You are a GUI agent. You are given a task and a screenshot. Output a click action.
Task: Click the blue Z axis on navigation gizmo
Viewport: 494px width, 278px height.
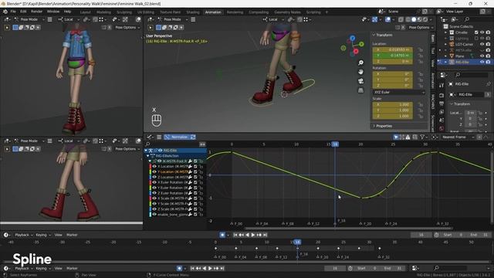point(353,38)
